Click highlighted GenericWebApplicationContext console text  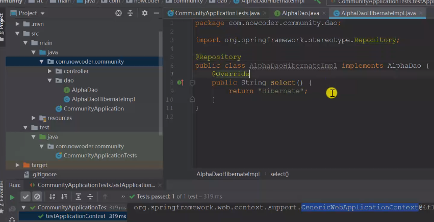[x=360, y=207]
